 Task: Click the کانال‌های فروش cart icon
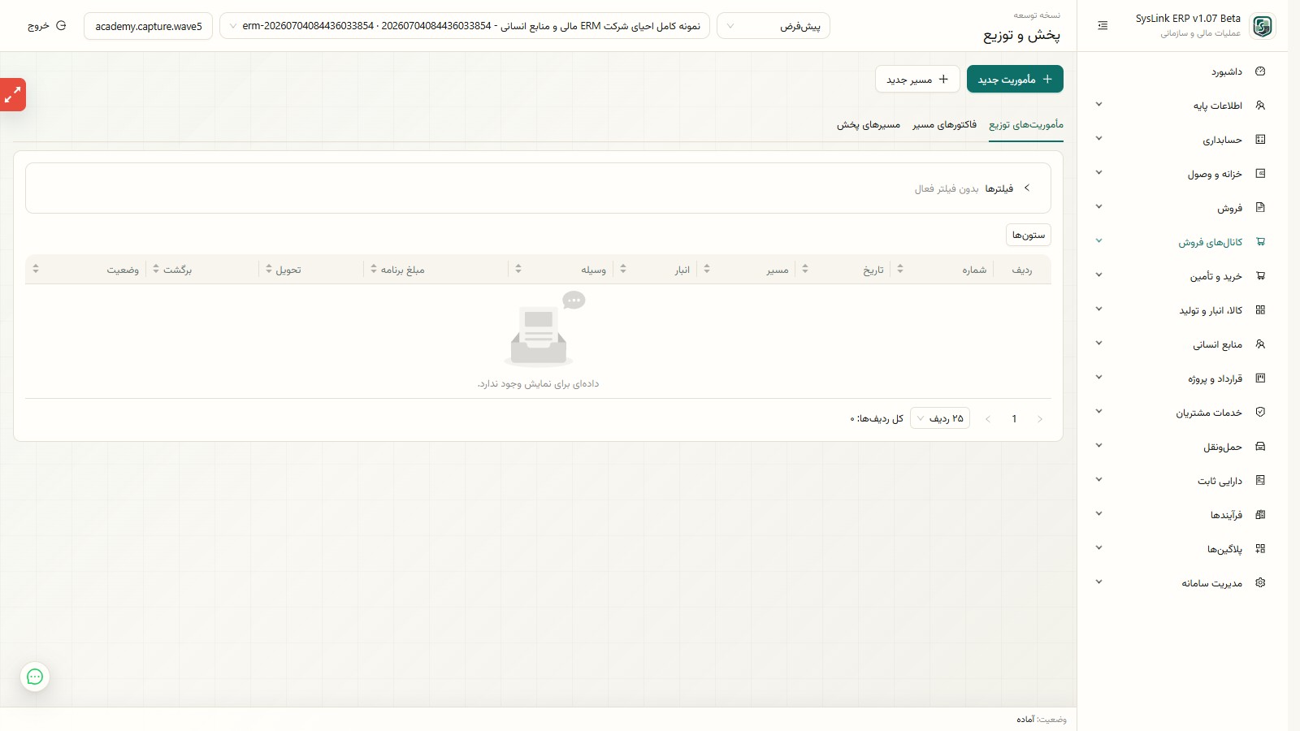click(x=1260, y=242)
